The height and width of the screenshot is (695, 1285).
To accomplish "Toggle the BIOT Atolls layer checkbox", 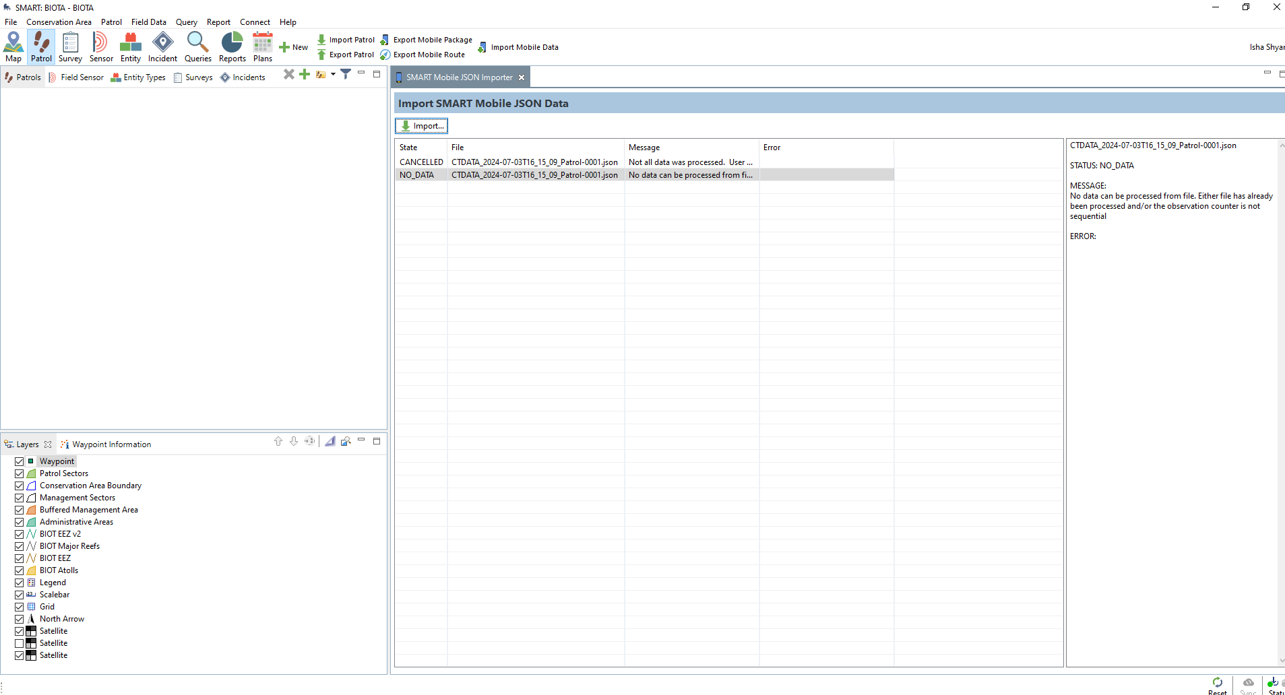I will (x=20, y=570).
